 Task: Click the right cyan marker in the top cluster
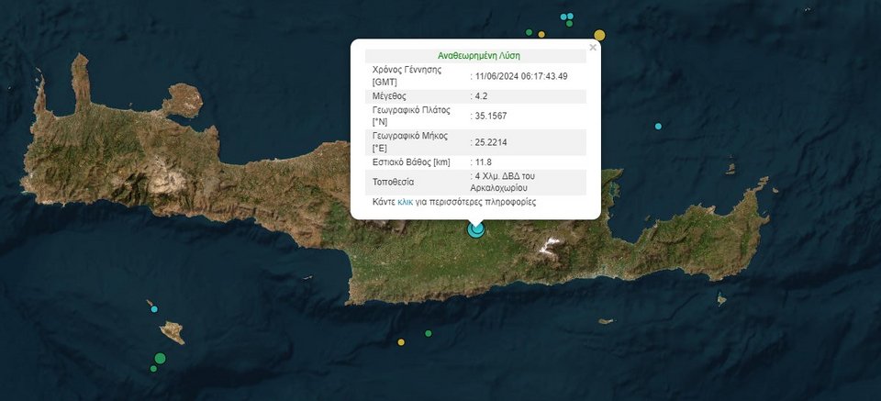(x=572, y=17)
